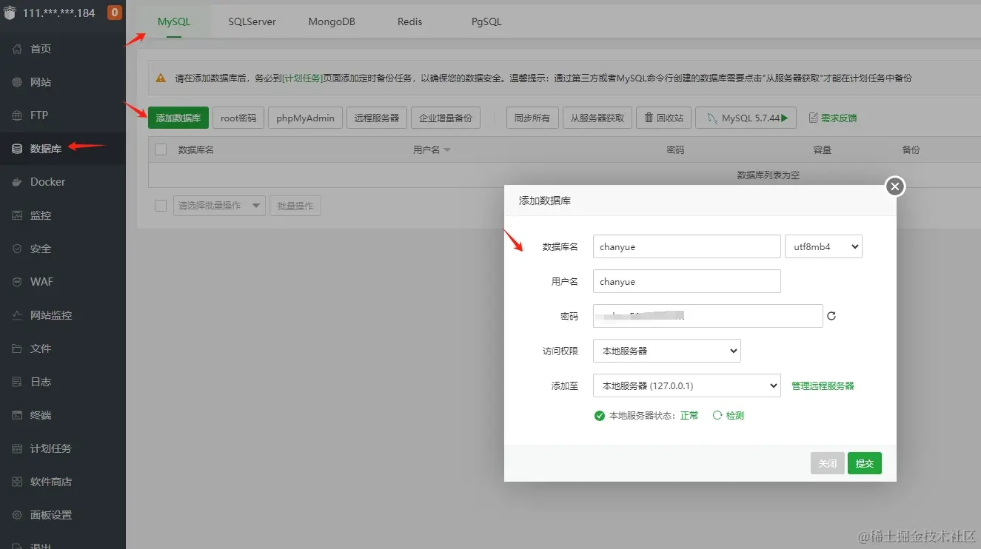Select the checkbox in the database list header
Viewport: 981px width, 549px height.
coord(160,149)
